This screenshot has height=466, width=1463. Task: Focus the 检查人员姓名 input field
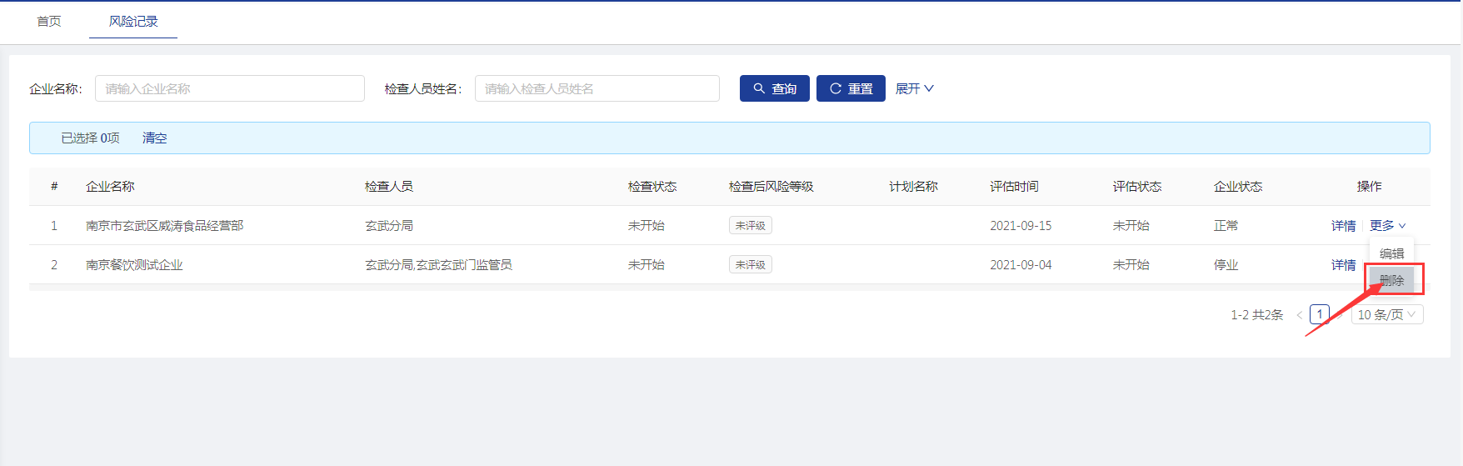pyautogui.click(x=597, y=88)
